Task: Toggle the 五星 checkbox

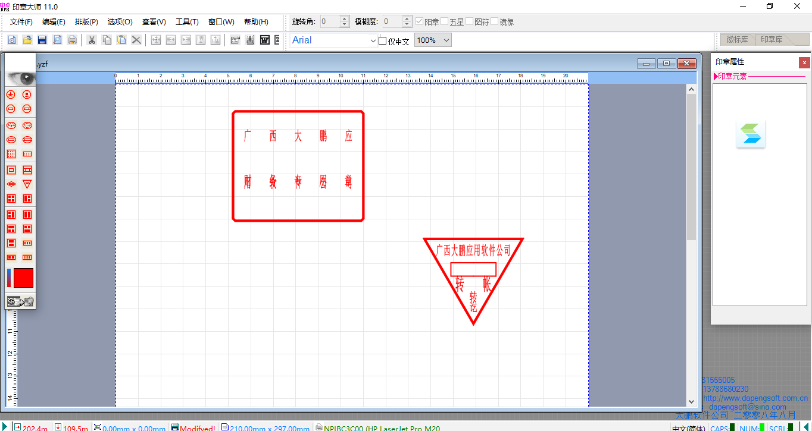Action: pos(445,21)
